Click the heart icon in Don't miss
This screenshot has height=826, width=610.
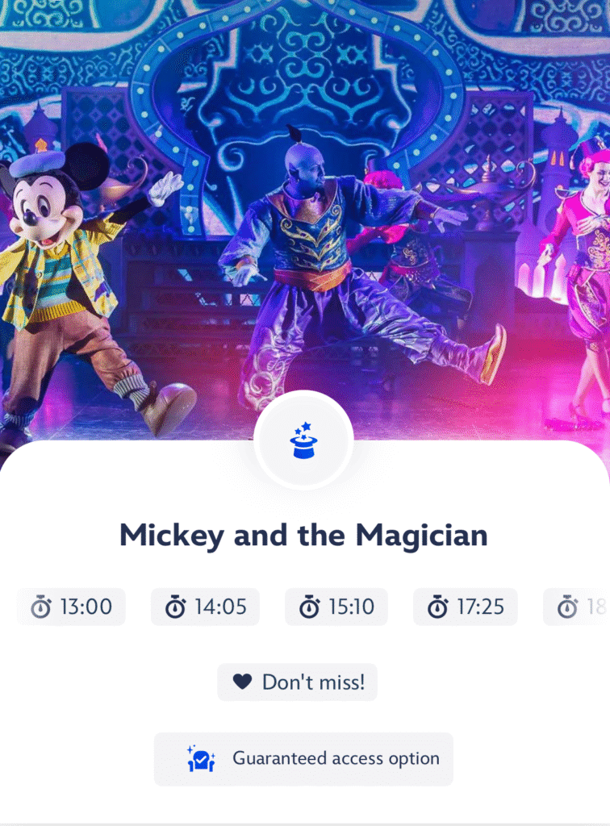242,682
